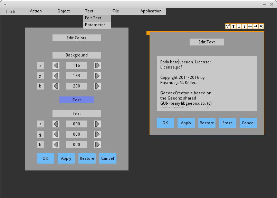Viewport: 277px width, 198px height.
Task: Click the Background g value field showing 133
Action: pyautogui.click(x=77, y=76)
